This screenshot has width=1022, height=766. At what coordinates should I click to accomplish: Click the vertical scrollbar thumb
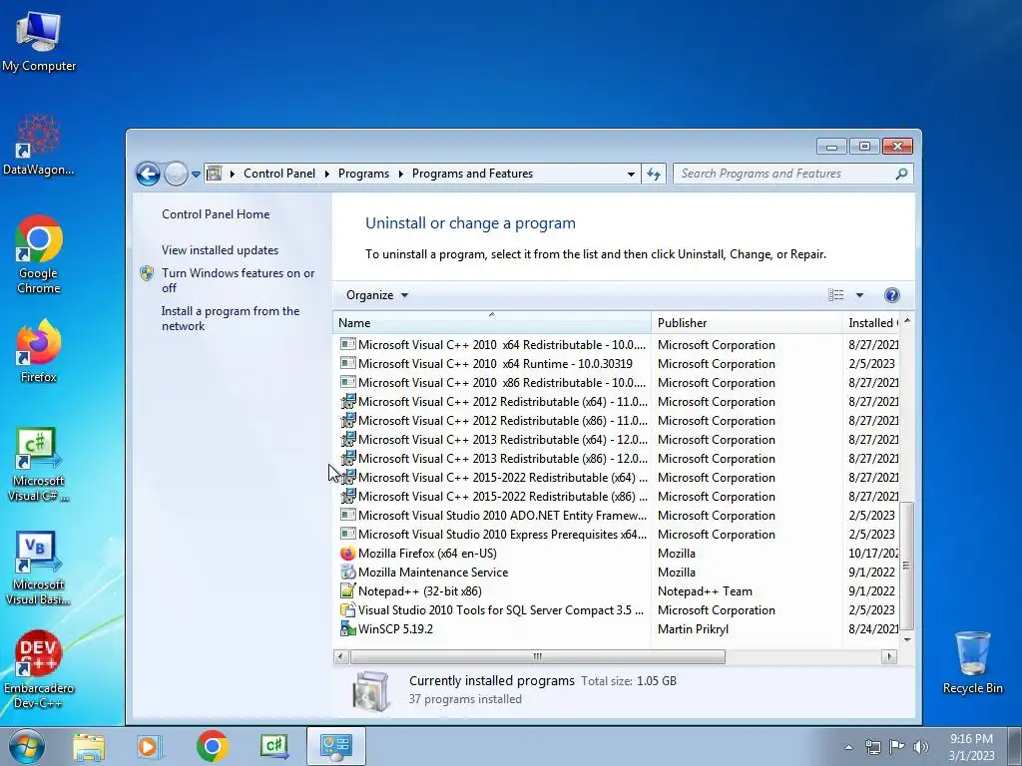906,566
